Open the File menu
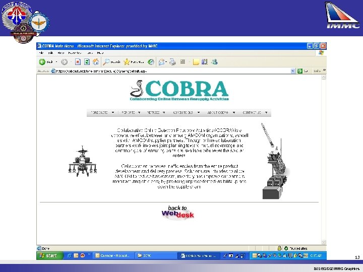 pyautogui.click(x=41, y=53)
